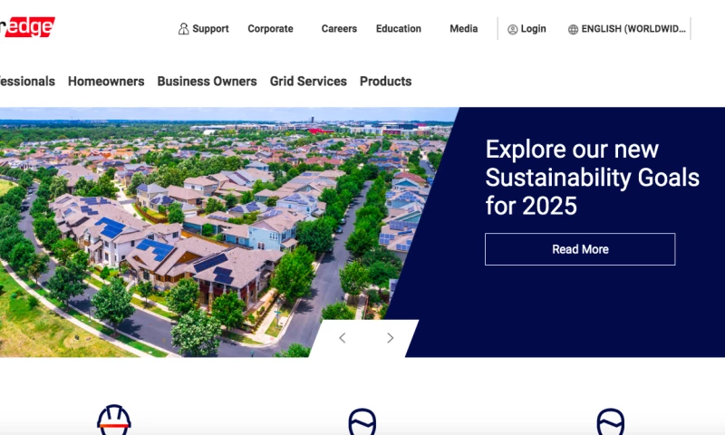Open the Products navigation item
725x435 pixels.
(386, 82)
